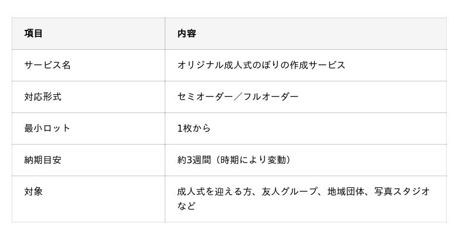Click the 項目 column header
This screenshot has width=469, height=240.
[x=33, y=33]
